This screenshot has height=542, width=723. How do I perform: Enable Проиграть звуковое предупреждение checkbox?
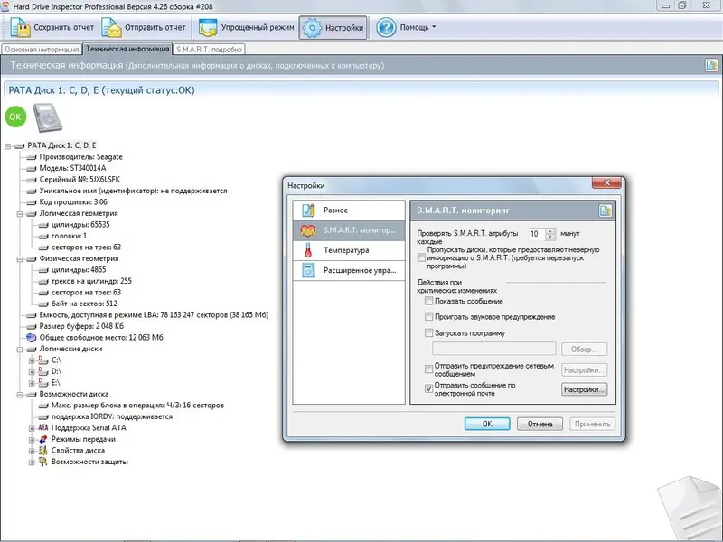pos(428,317)
